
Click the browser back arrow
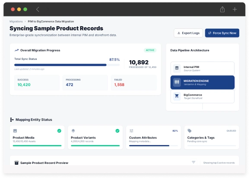click(38, 9)
